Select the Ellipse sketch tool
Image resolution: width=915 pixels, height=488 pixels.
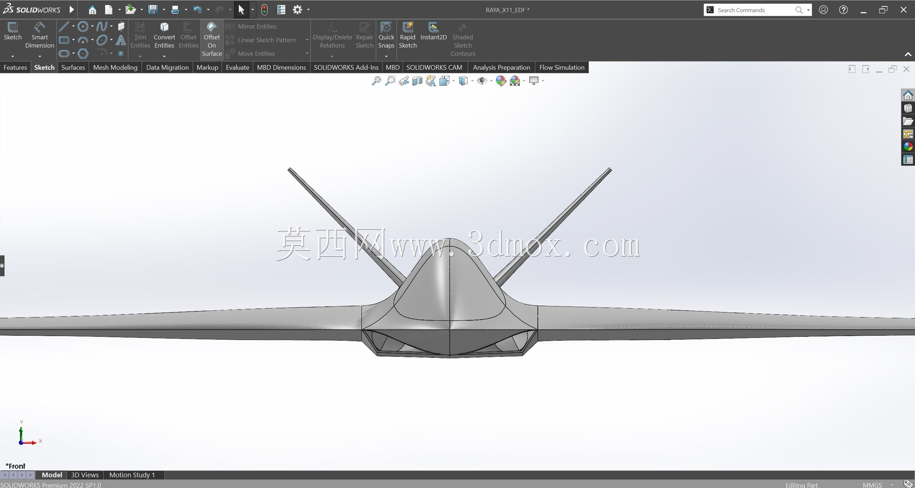102,40
